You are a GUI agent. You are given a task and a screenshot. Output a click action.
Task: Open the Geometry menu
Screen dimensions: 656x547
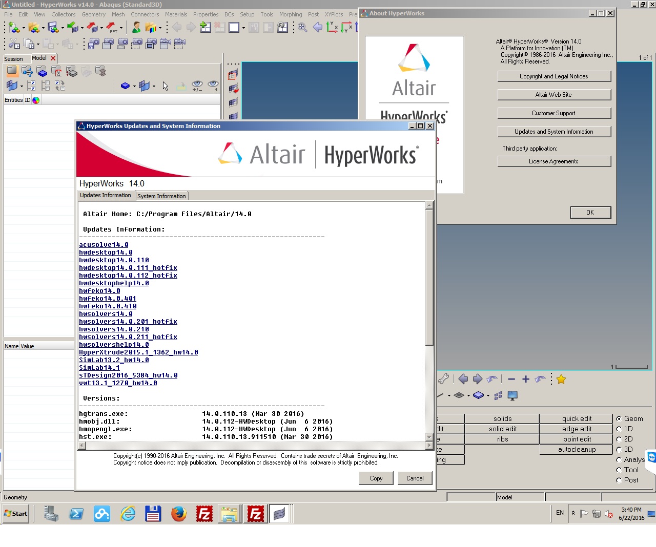93,14
